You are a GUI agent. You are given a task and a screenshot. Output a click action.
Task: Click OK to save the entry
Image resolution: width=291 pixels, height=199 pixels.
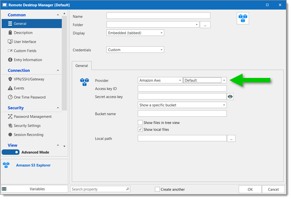tap(250, 189)
